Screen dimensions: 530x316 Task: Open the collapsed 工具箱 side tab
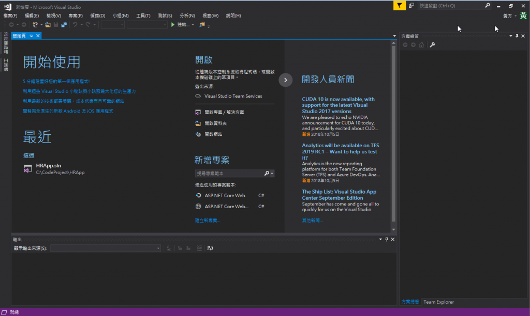point(6,65)
